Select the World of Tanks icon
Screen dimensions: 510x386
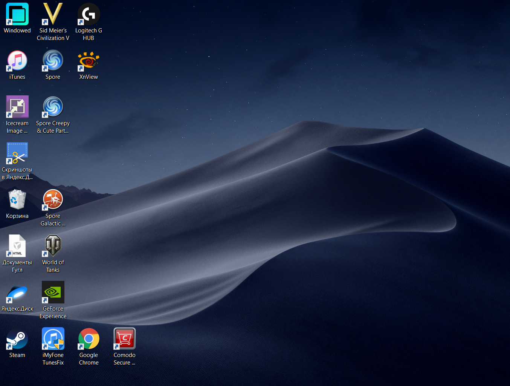pyautogui.click(x=53, y=246)
